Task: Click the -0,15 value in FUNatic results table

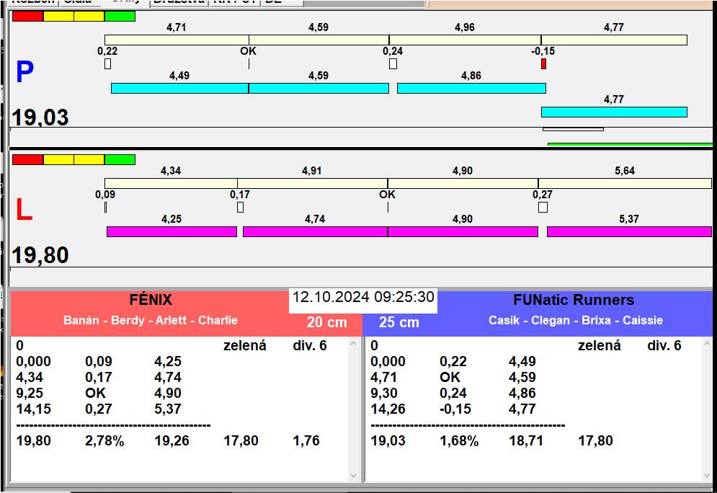Action: pyautogui.click(x=455, y=409)
